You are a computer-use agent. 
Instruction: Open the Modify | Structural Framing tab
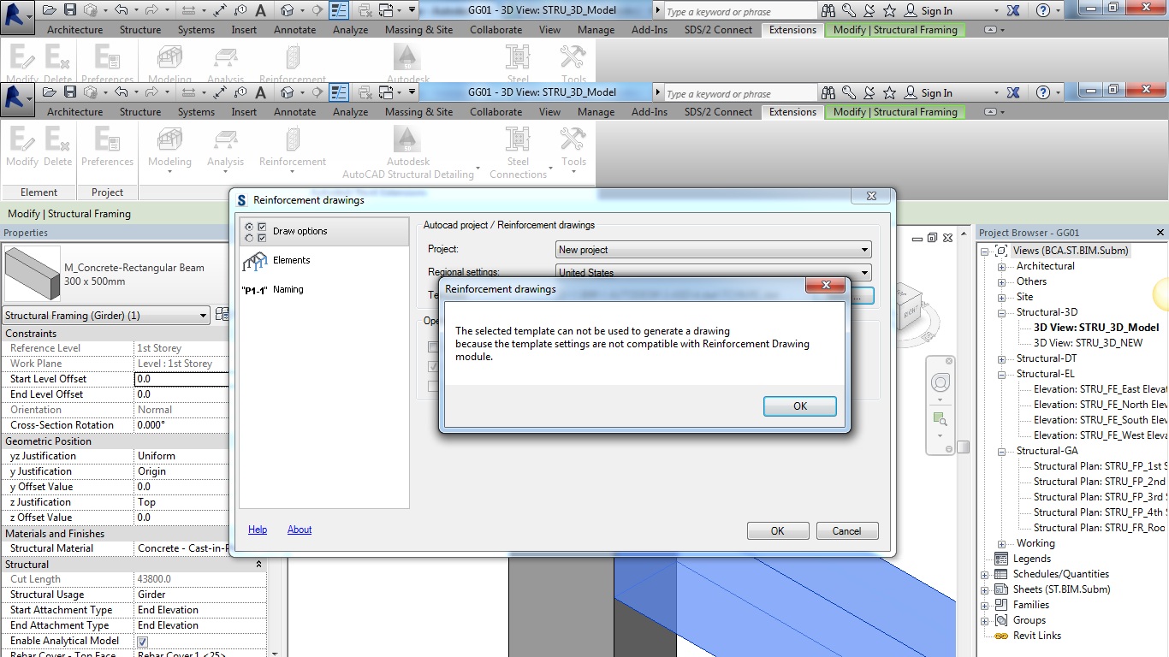895,111
